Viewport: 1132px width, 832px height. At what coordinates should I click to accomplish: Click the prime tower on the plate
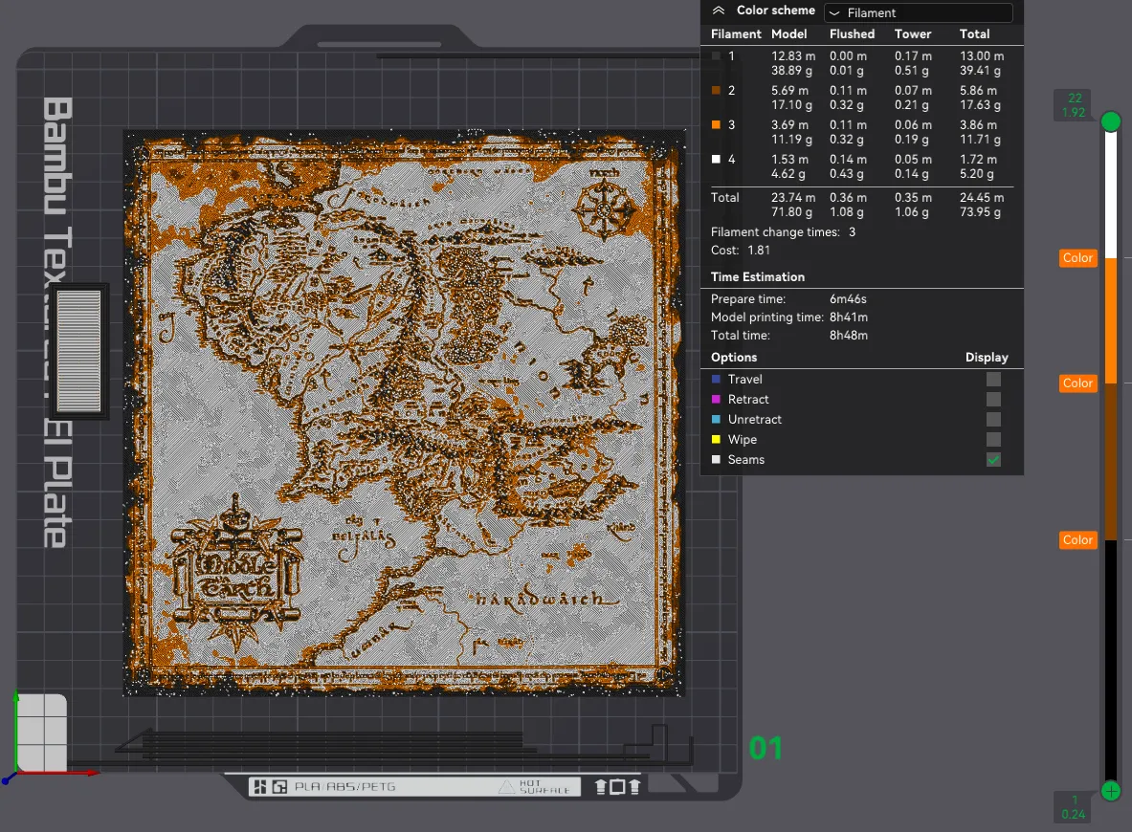[79, 351]
